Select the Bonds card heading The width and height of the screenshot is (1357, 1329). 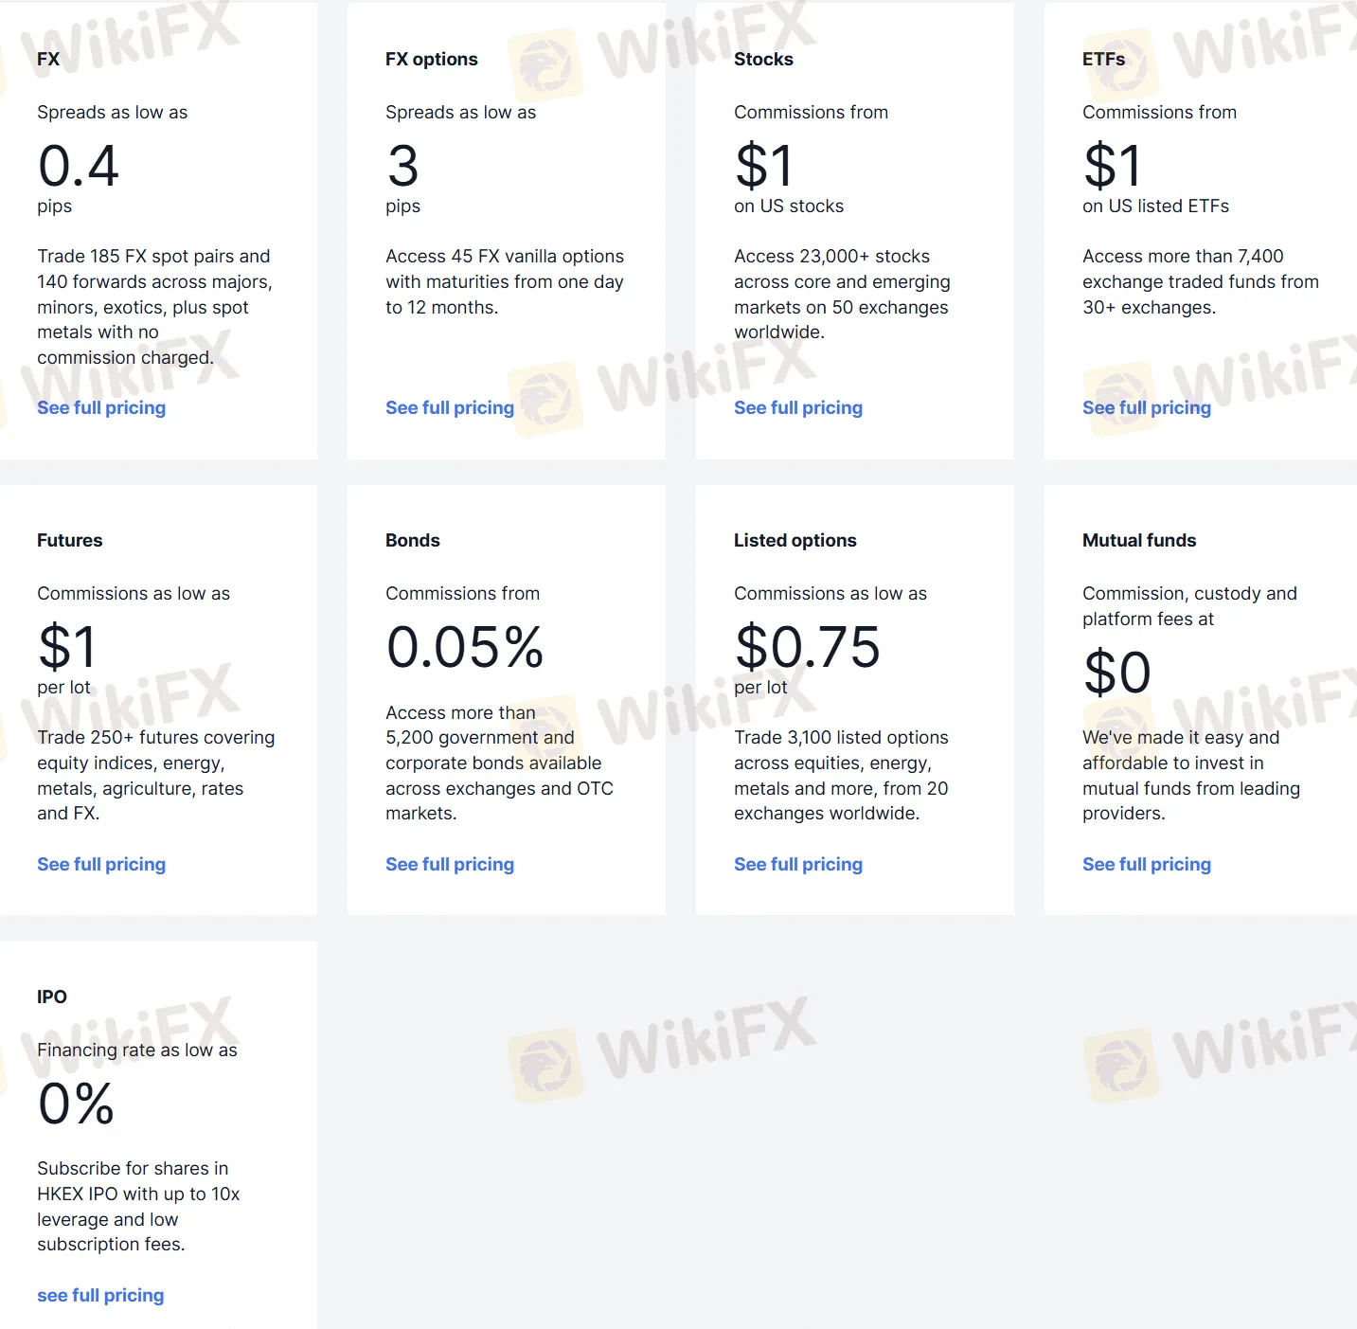413,540
